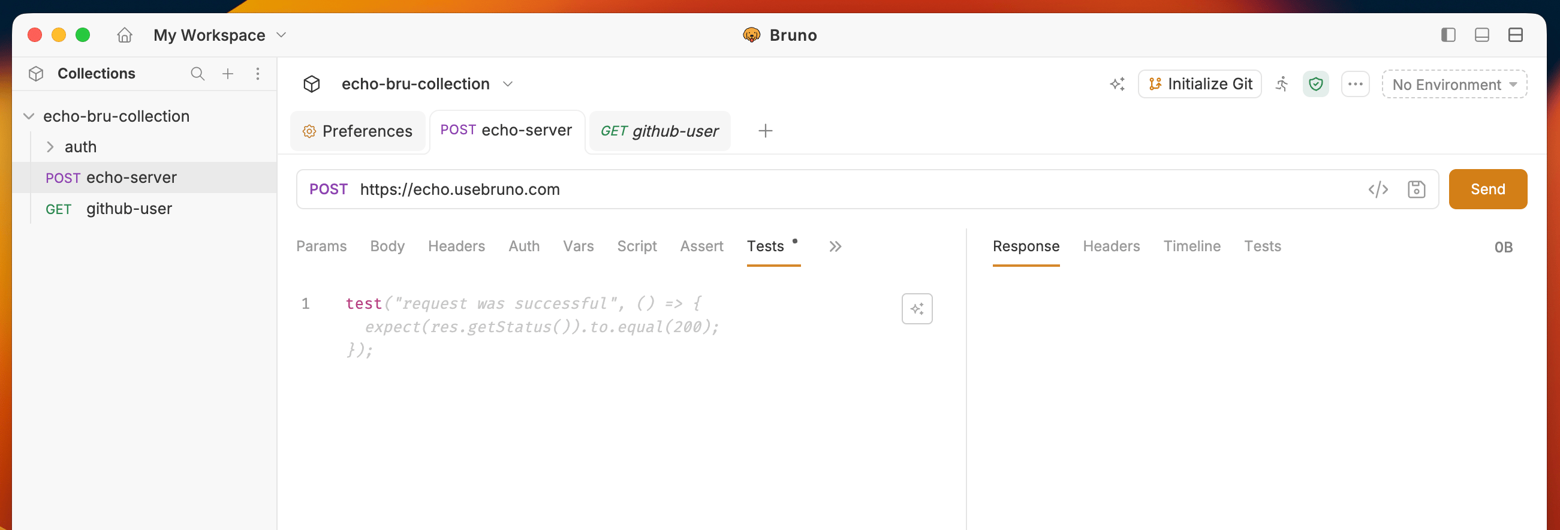Click the Initialize Git button
The image size is (1560, 530).
pyautogui.click(x=1200, y=84)
